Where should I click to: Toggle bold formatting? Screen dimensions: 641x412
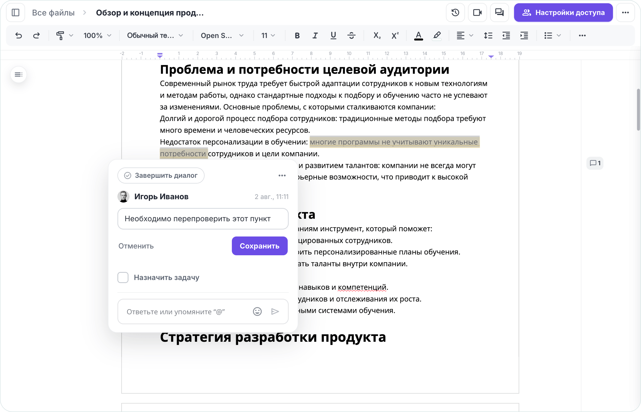click(x=297, y=35)
